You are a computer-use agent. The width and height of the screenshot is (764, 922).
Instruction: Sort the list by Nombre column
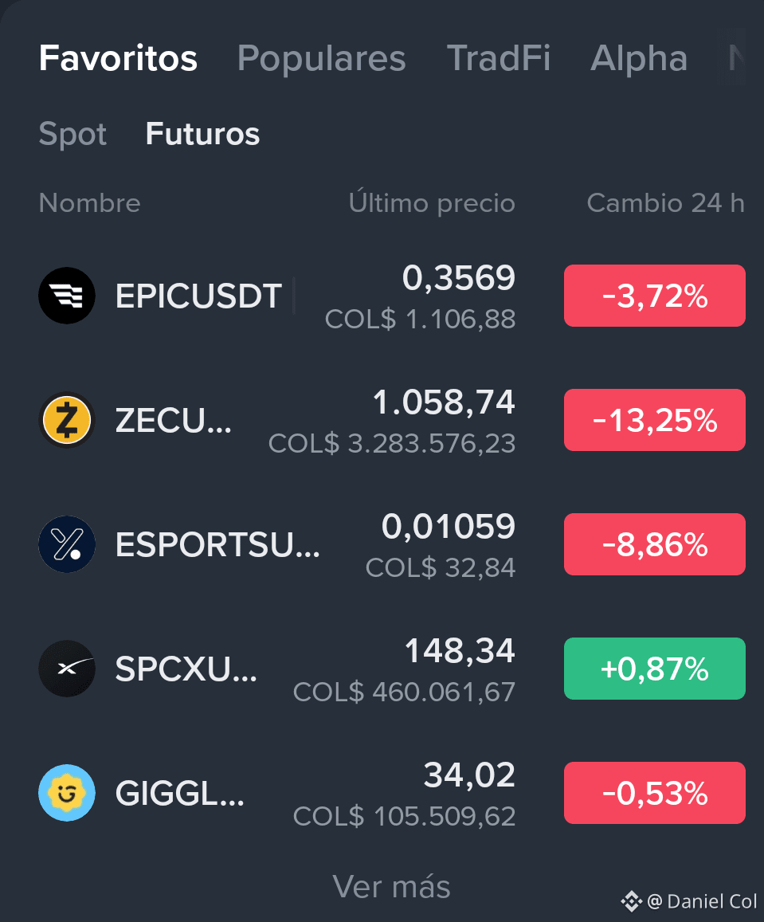coord(89,203)
